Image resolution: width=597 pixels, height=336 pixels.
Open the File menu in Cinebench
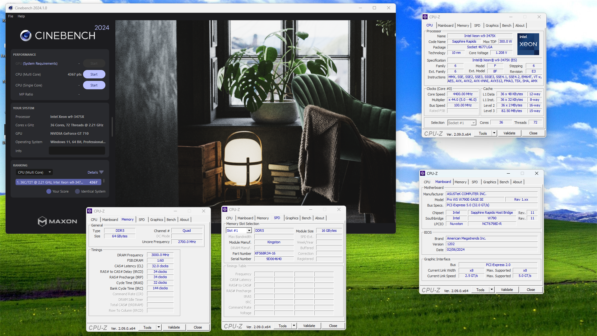[x=11, y=16]
